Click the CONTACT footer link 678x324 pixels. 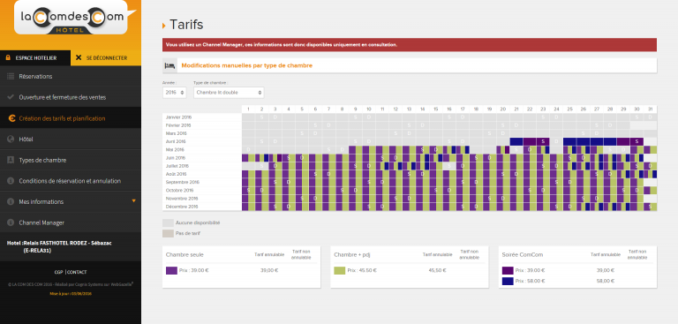click(x=77, y=272)
